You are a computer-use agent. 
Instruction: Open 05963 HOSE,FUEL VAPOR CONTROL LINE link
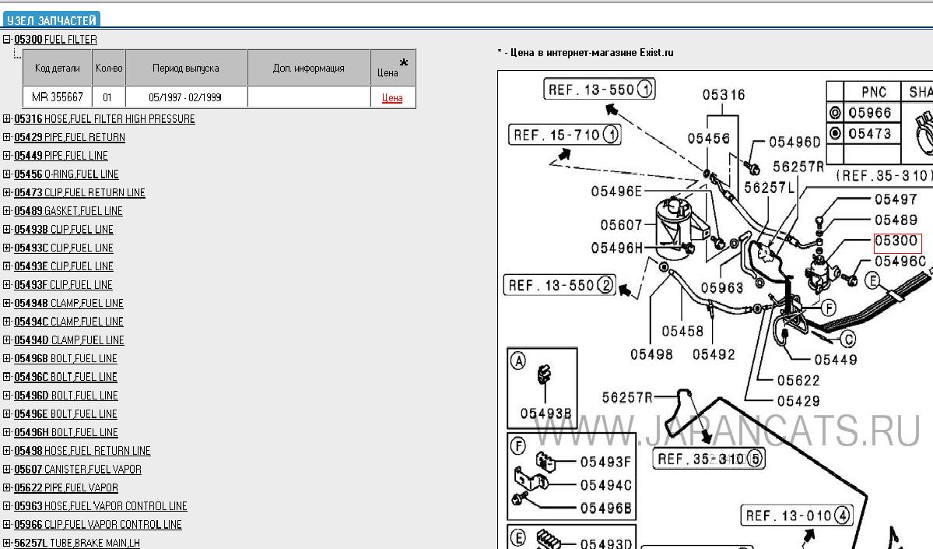(x=100, y=507)
